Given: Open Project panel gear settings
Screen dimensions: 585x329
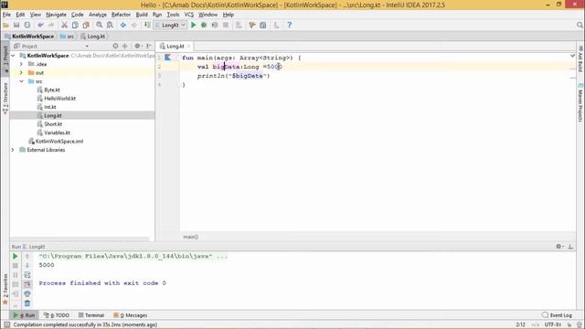Looking at the screenshot, I should (x=138, y=46).
